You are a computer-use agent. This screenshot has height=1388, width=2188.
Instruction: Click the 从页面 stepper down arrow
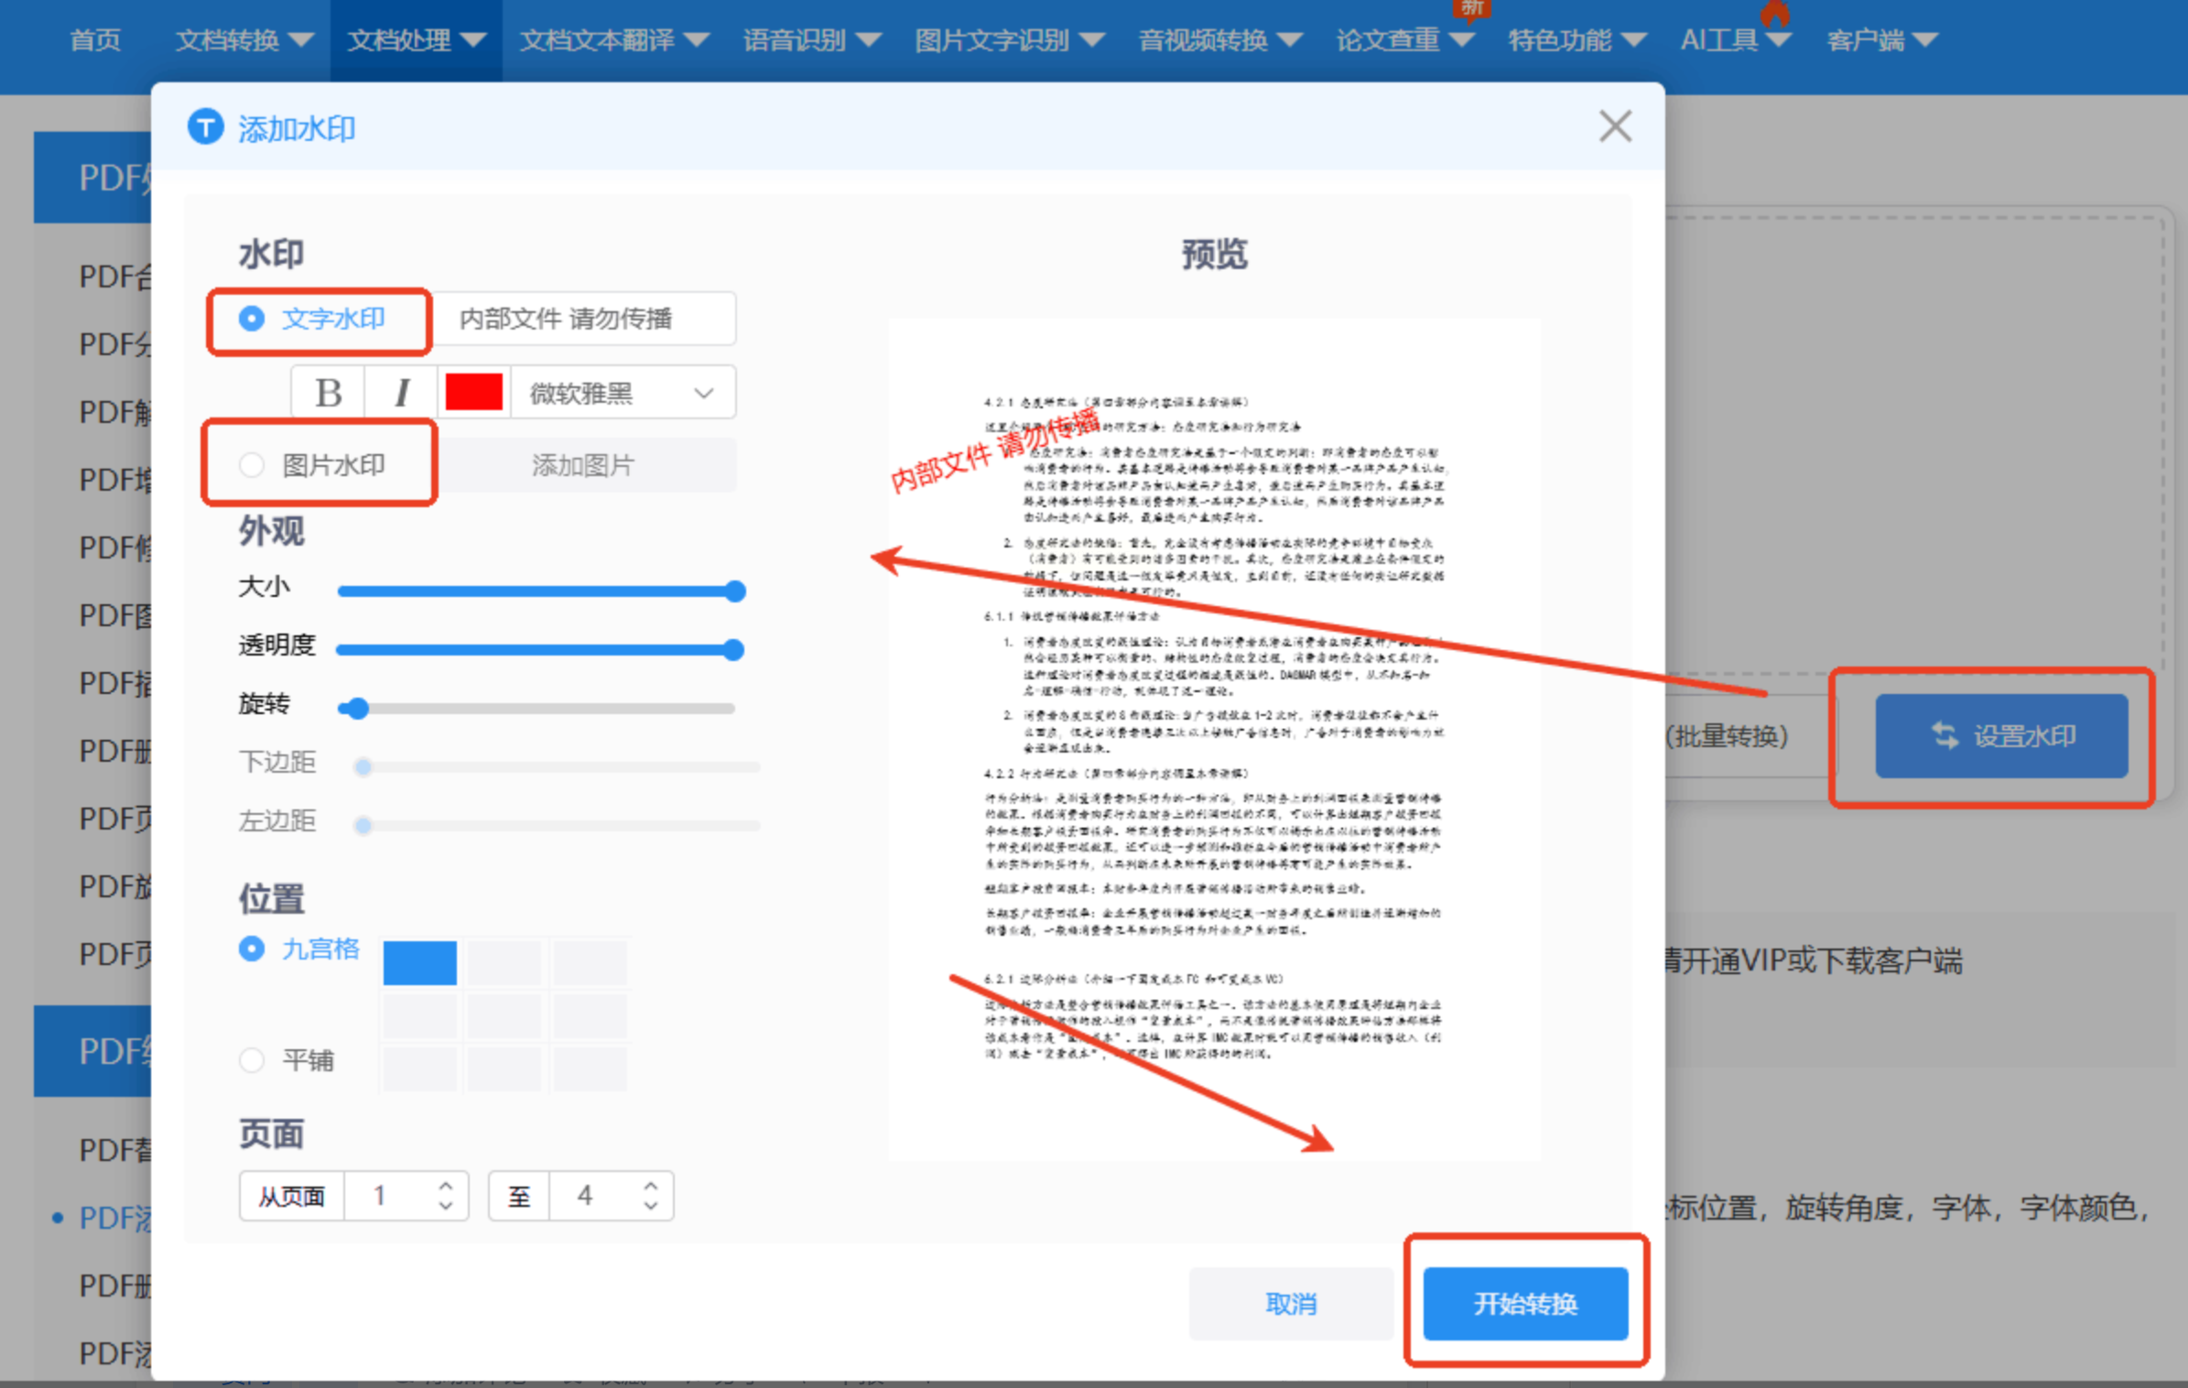[446, 1206]
